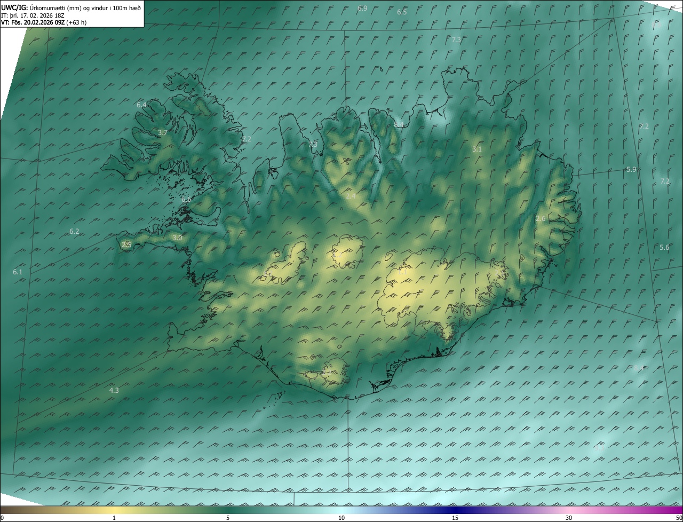The height and width of the screenshot is (522, 683).
Task: Click the 2.6 value label
Action: tap(541, 218)
